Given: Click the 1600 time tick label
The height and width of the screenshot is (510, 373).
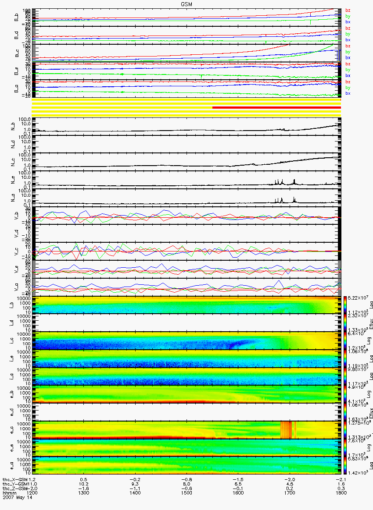Looking at the screenshot, I should [238, 493].
